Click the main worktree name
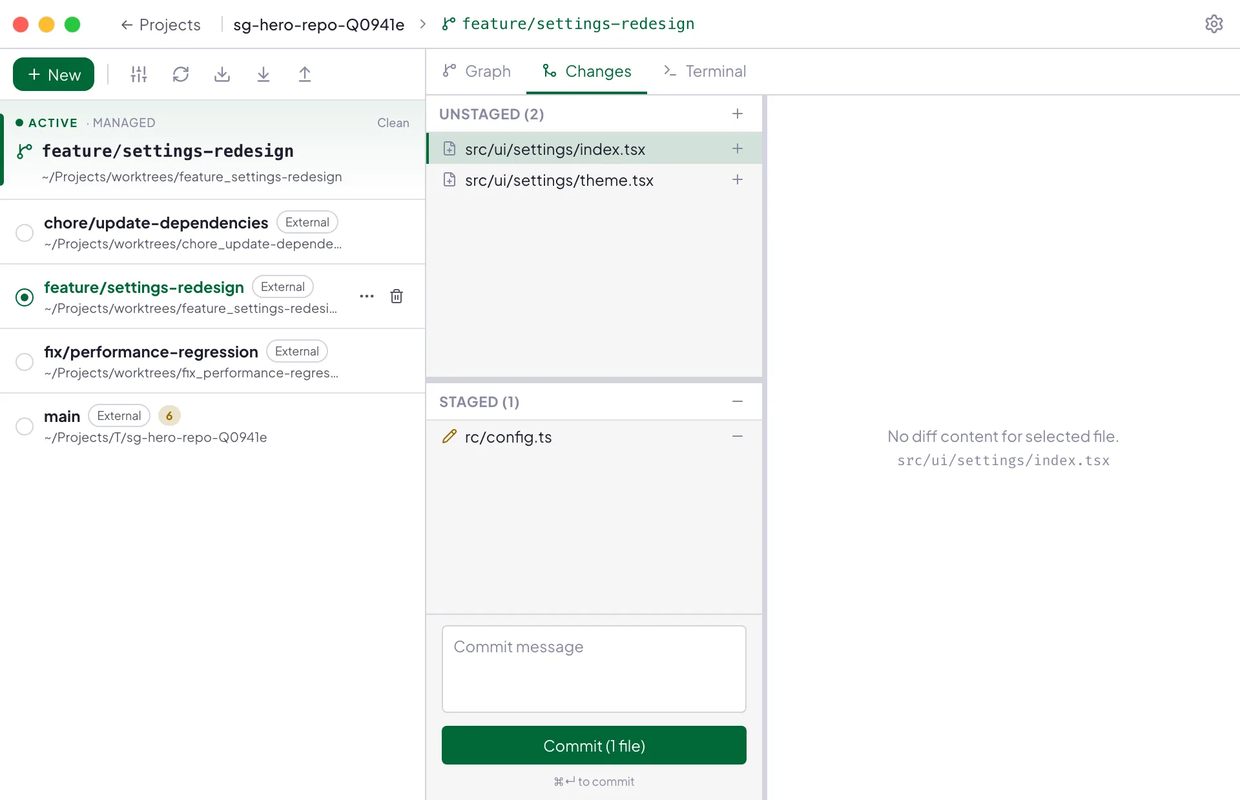 click(62, 416)
